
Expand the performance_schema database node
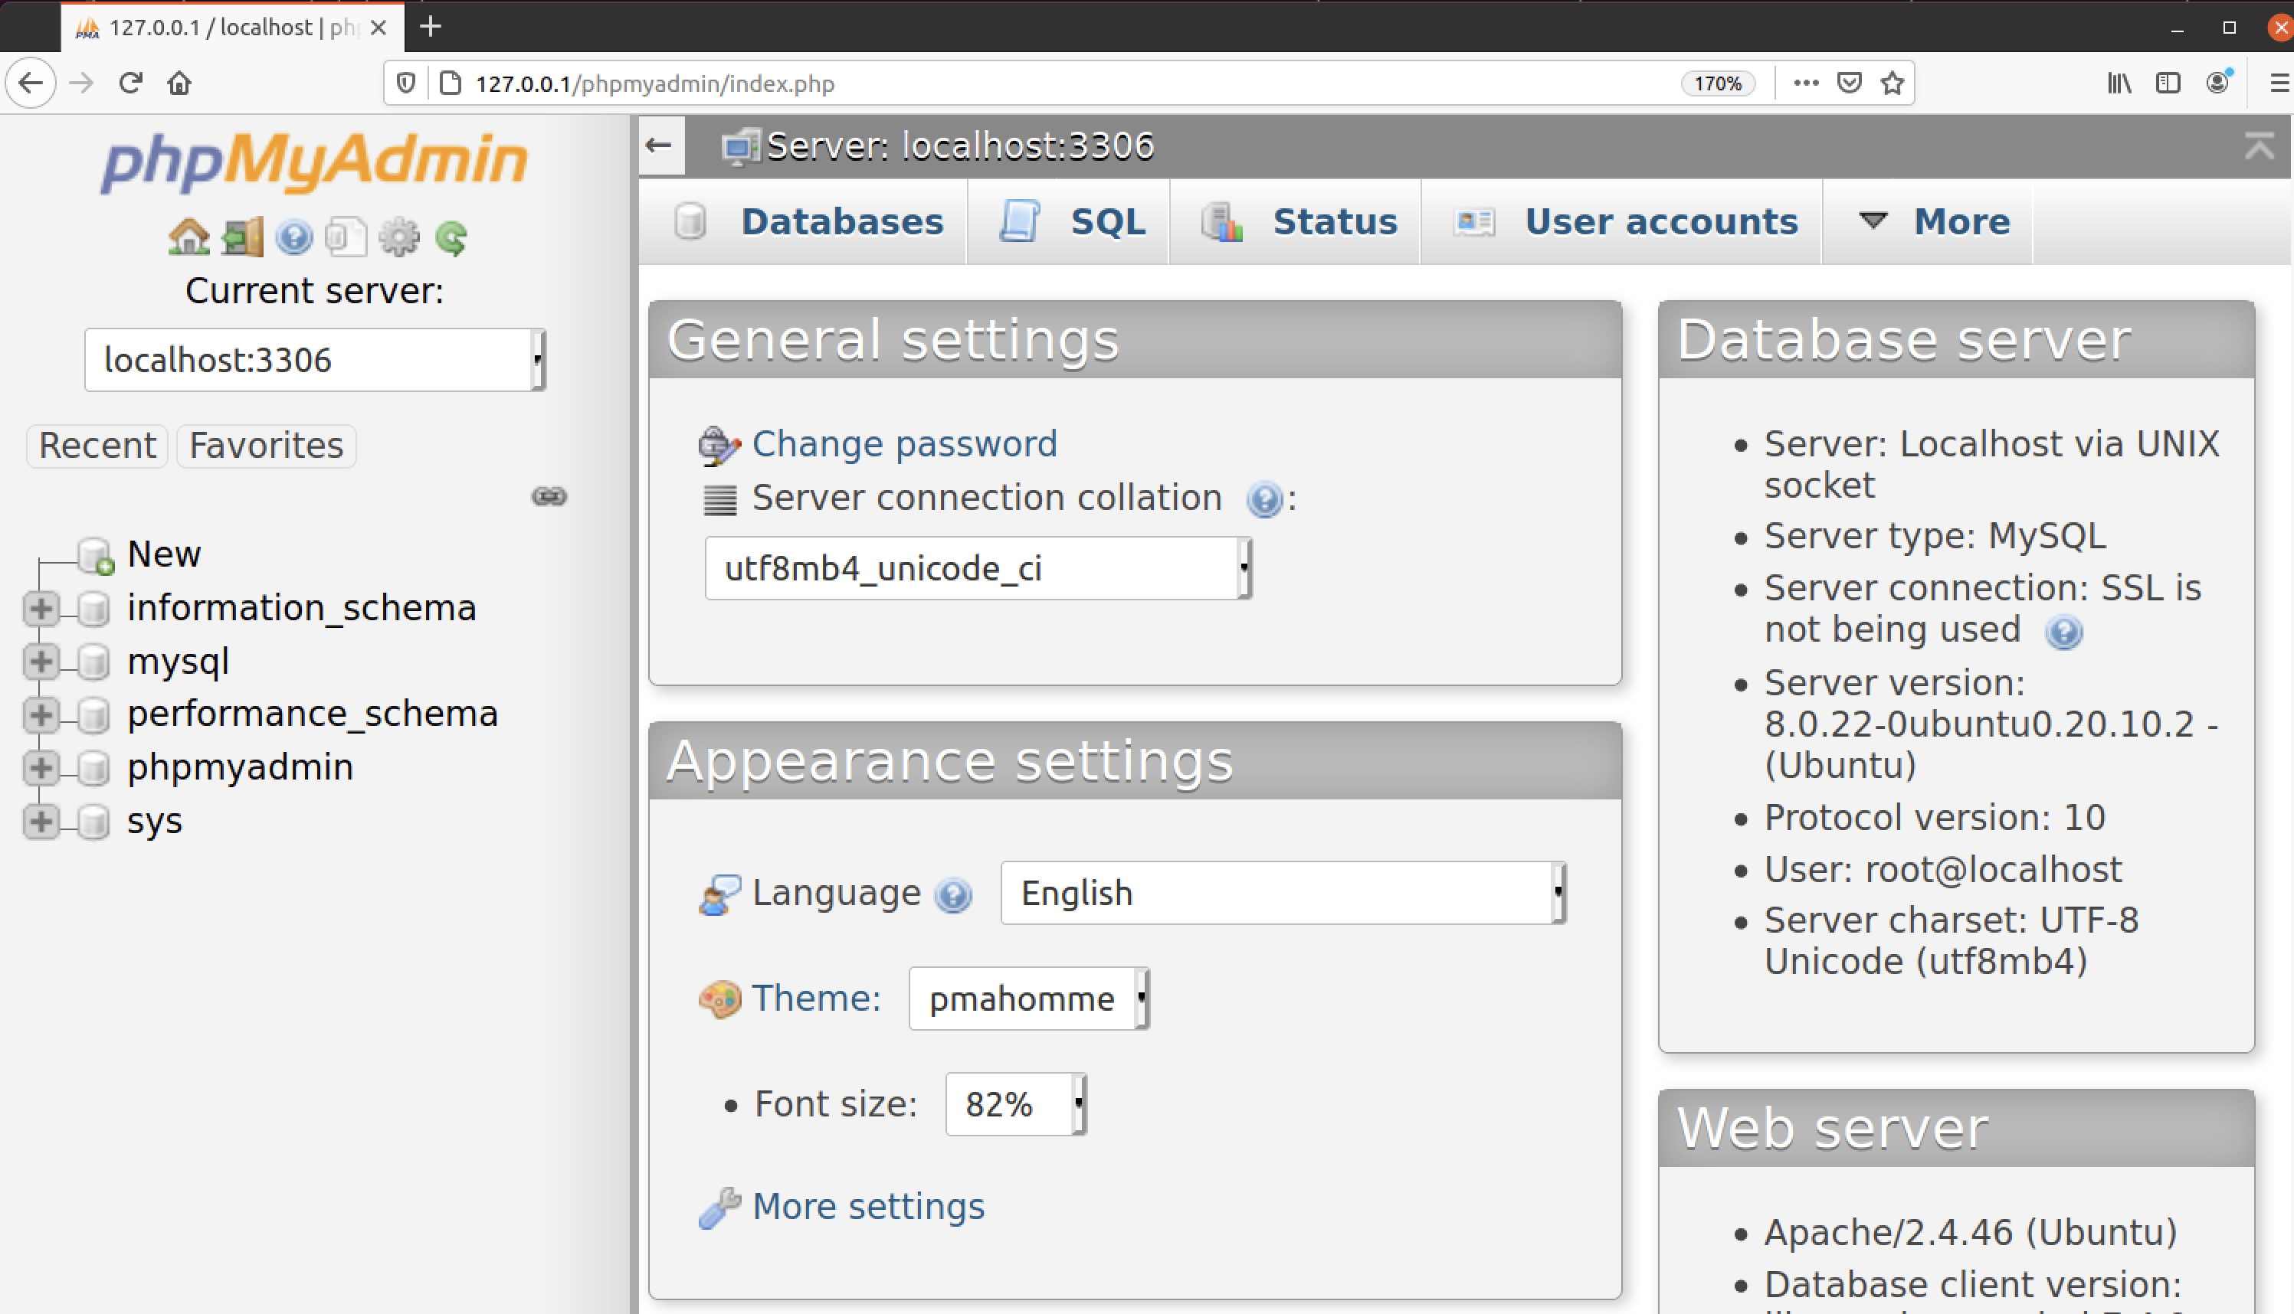pos(41,714)
